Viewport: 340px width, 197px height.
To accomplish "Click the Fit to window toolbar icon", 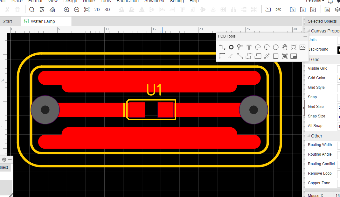I will click(87, 10).
